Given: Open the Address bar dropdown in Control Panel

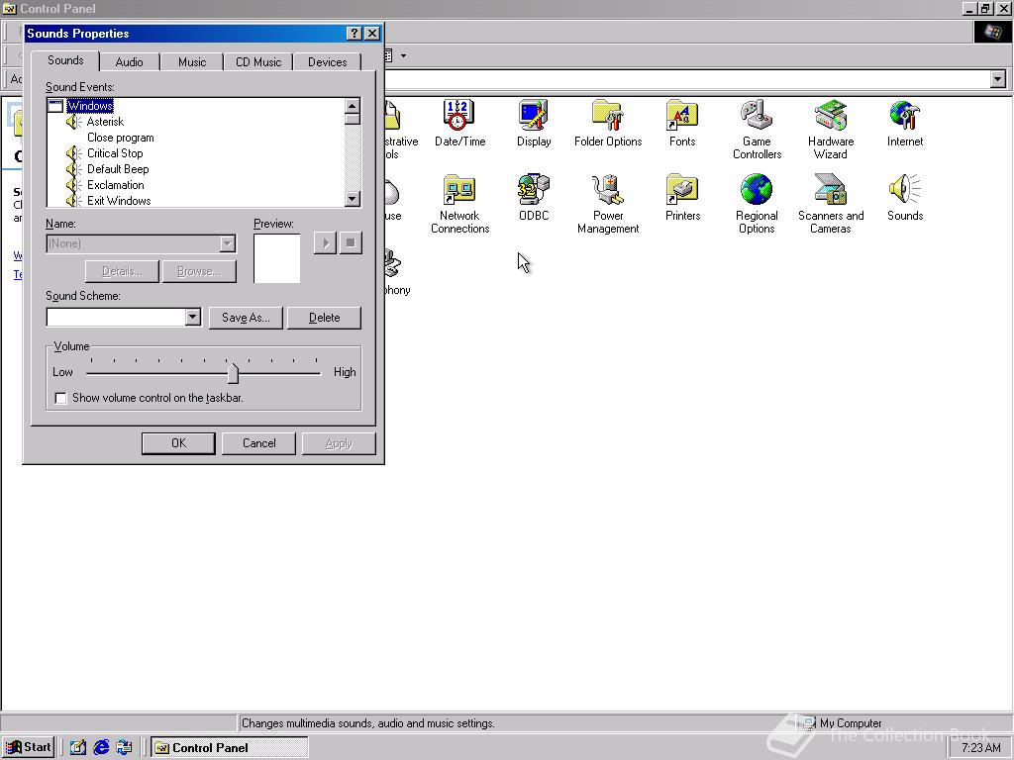Looking at the screenshot, I should click(x=998, y=79).
